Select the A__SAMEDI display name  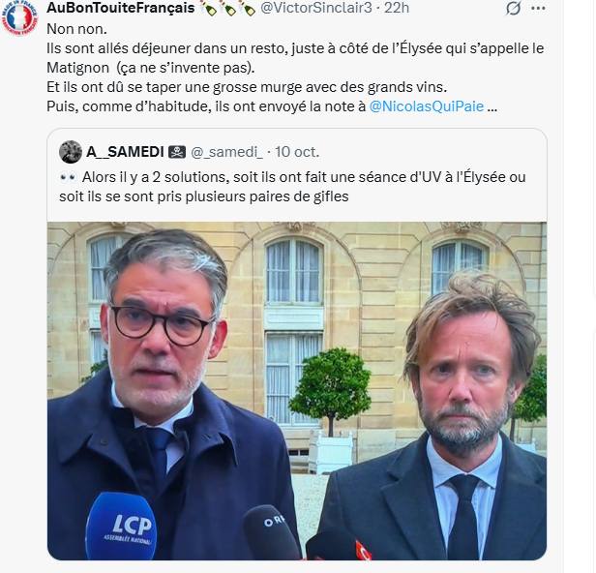pos(125,152)
